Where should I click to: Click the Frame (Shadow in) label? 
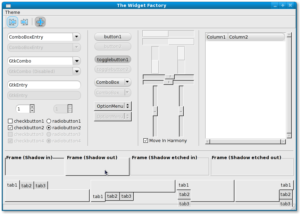[x=29, y=157]
